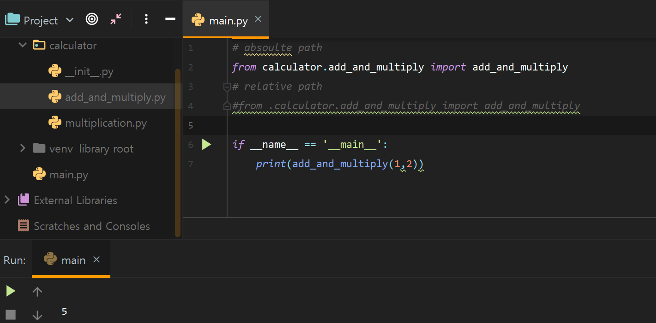Image resolution: width=656 pixels, height=323 pixels.
Task: Open the Project panel options menu (three dots)
Action: 146,19
